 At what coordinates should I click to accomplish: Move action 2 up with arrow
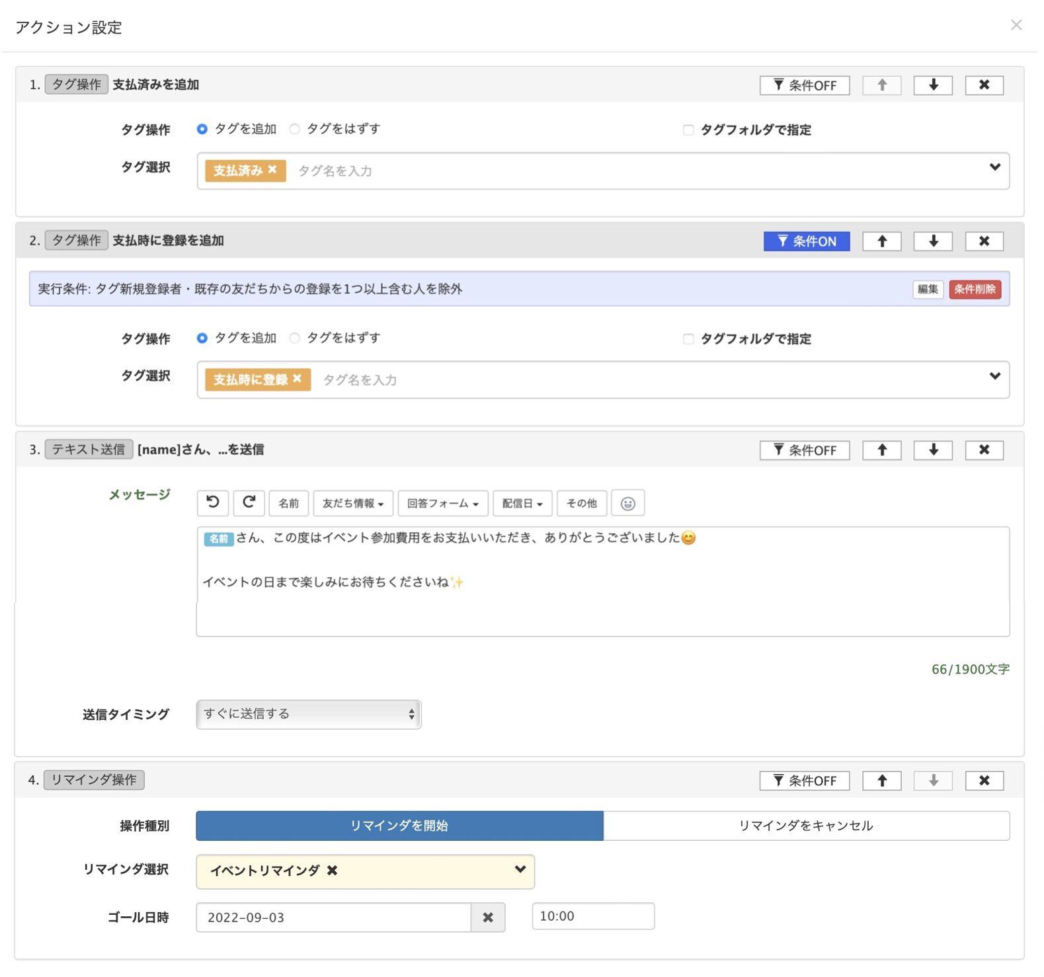tap(881, 241)
